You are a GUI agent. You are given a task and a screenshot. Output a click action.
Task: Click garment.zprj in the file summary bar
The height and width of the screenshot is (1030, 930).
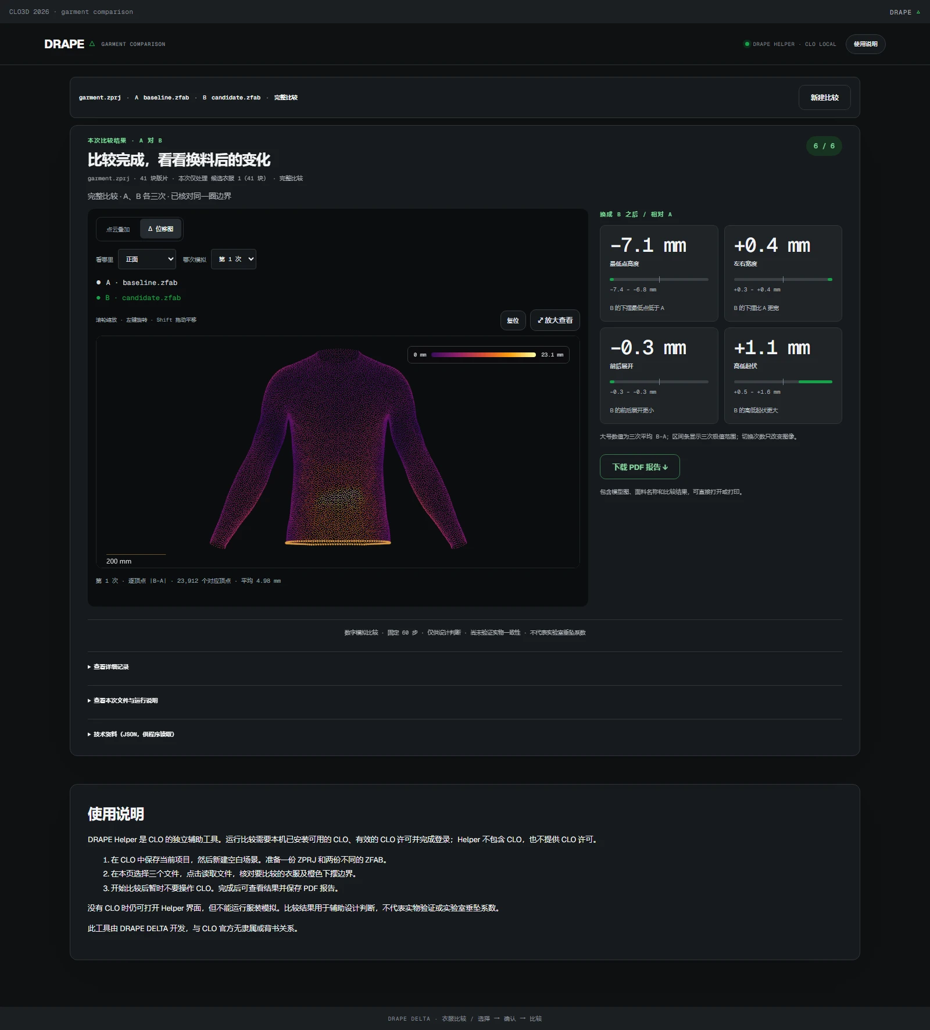point(100,98)
